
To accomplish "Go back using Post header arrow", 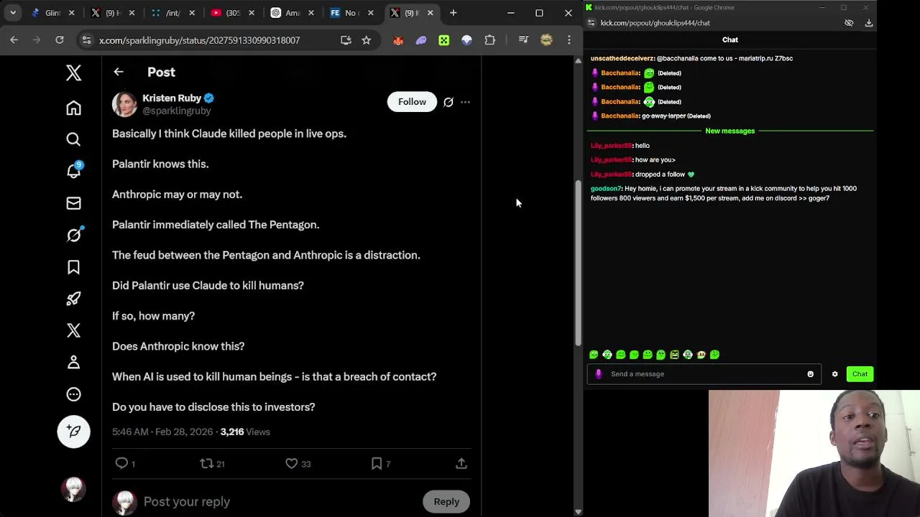I will 119,72.
